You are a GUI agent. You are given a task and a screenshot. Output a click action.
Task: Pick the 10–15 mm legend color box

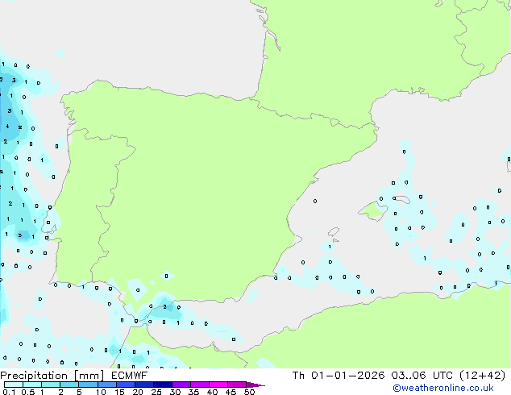point(107,385)
